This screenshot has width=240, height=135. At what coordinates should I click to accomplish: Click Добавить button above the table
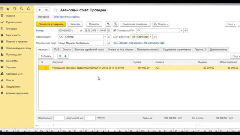pyautogui.click(x=46, y=56)
